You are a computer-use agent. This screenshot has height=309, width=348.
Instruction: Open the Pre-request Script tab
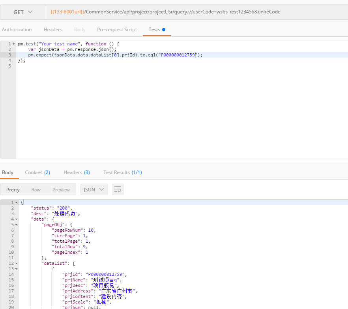(117, 30)
